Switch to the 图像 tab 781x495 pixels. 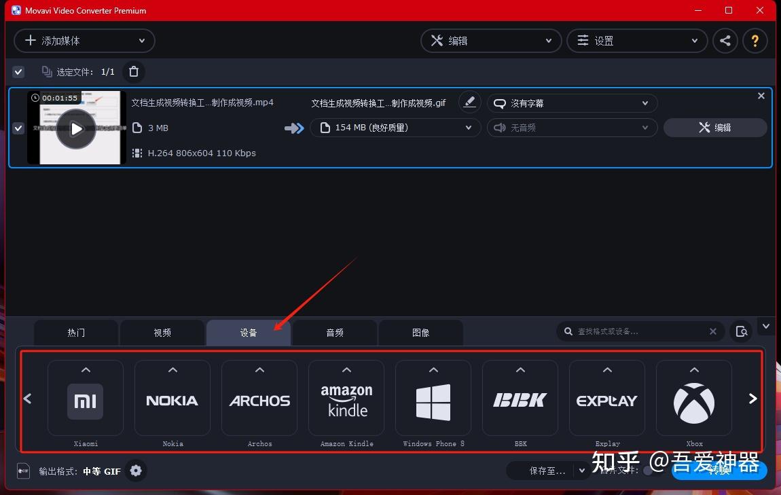(420, 333)
